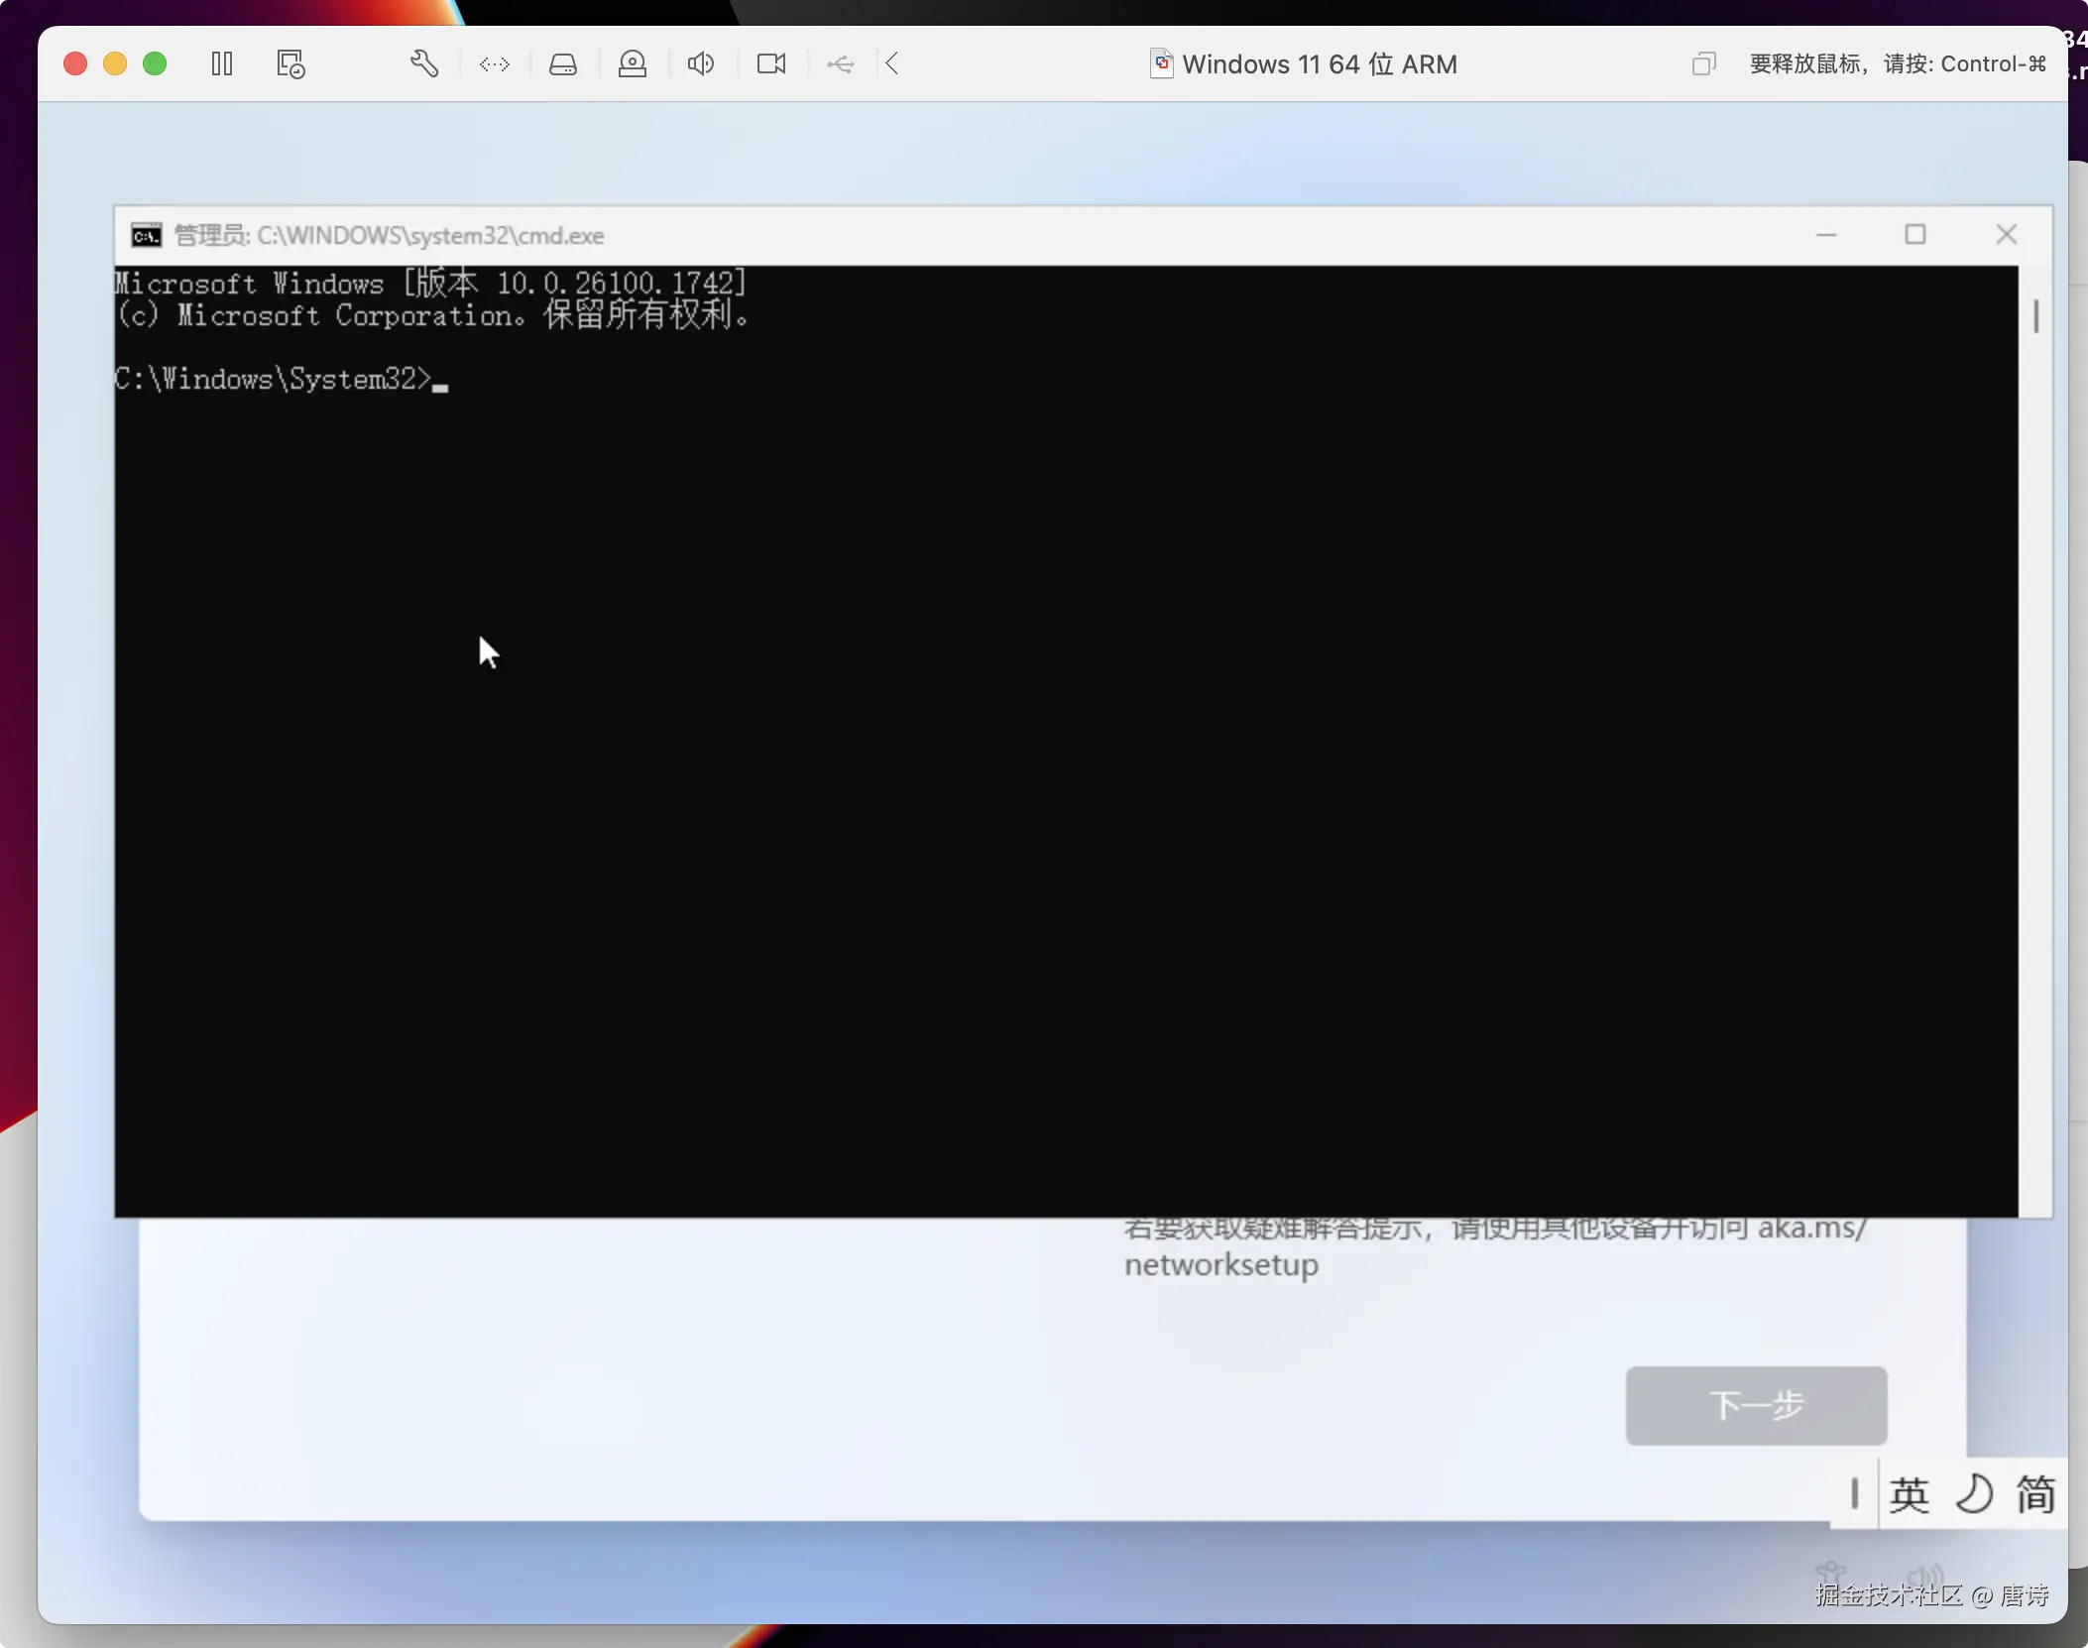2088x1648 pixels.
Task: Click the USB devices icon
Action: (x=841, y=64)
